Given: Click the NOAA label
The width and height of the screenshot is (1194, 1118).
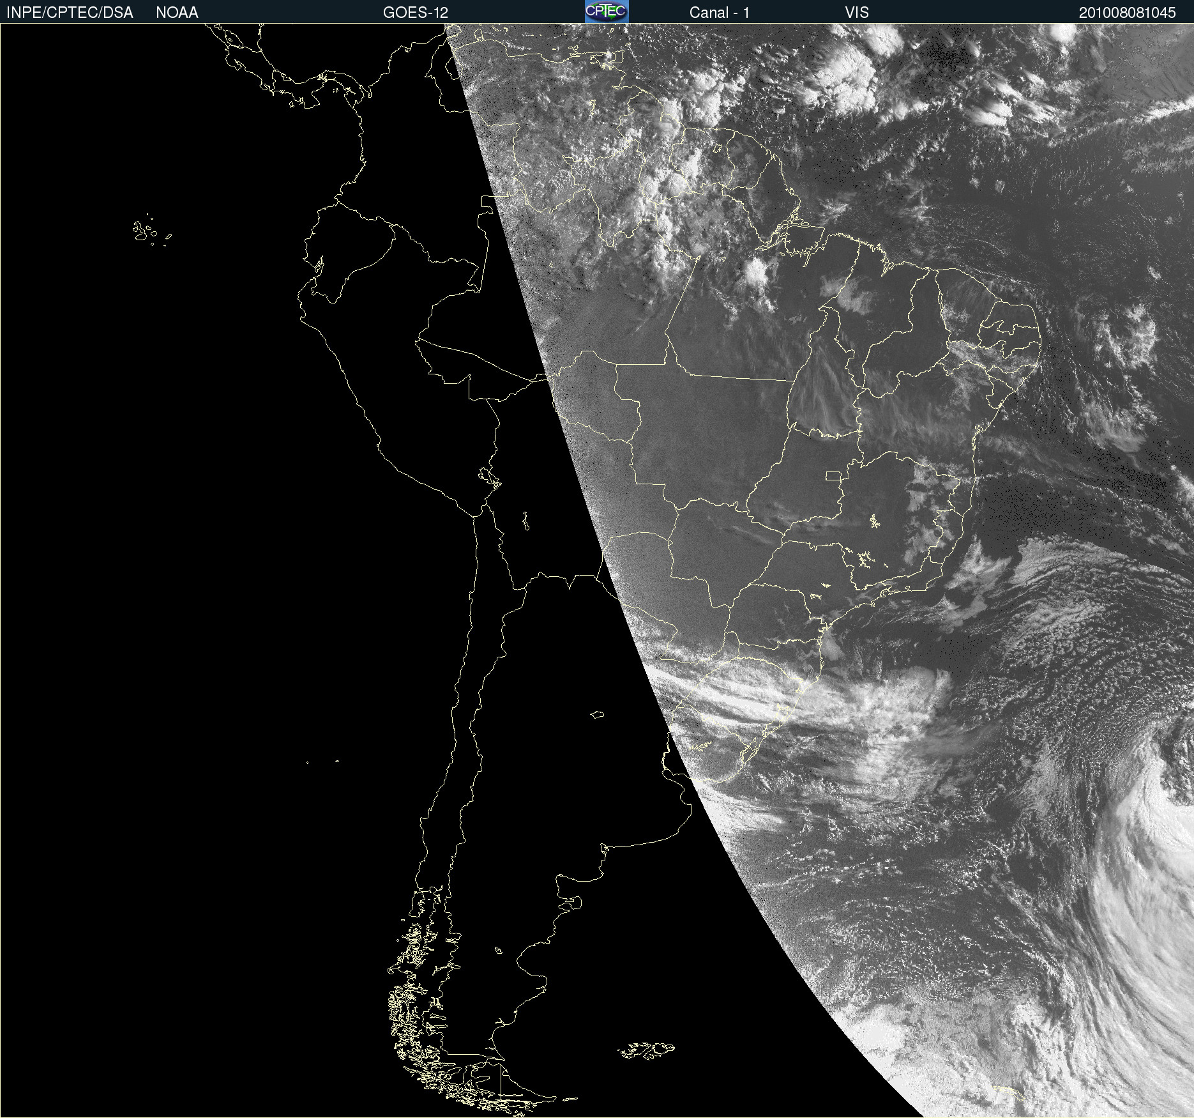Looking at the screenshot, I should coord(177,13).
